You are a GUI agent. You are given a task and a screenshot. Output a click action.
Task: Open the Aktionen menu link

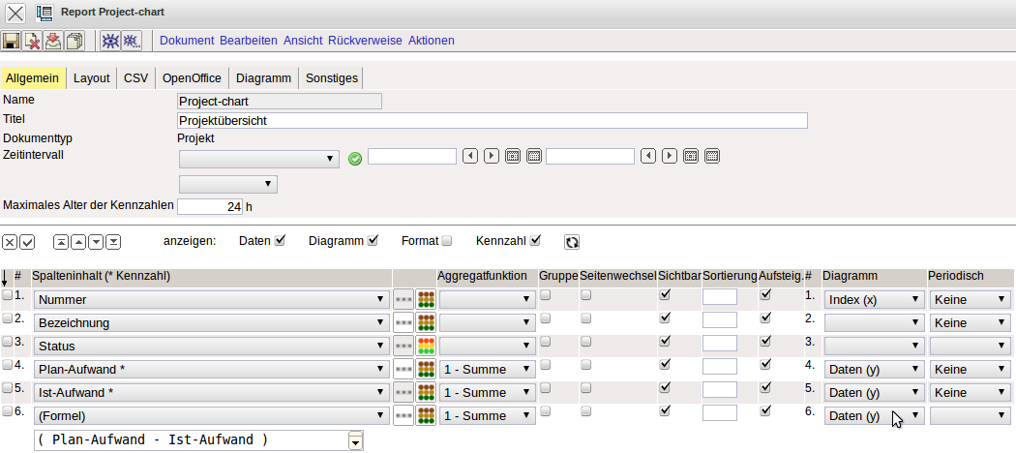[x=431, y=41]
